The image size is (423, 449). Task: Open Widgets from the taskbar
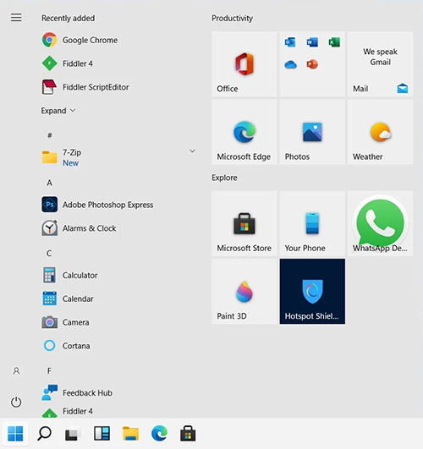[102, 434]
